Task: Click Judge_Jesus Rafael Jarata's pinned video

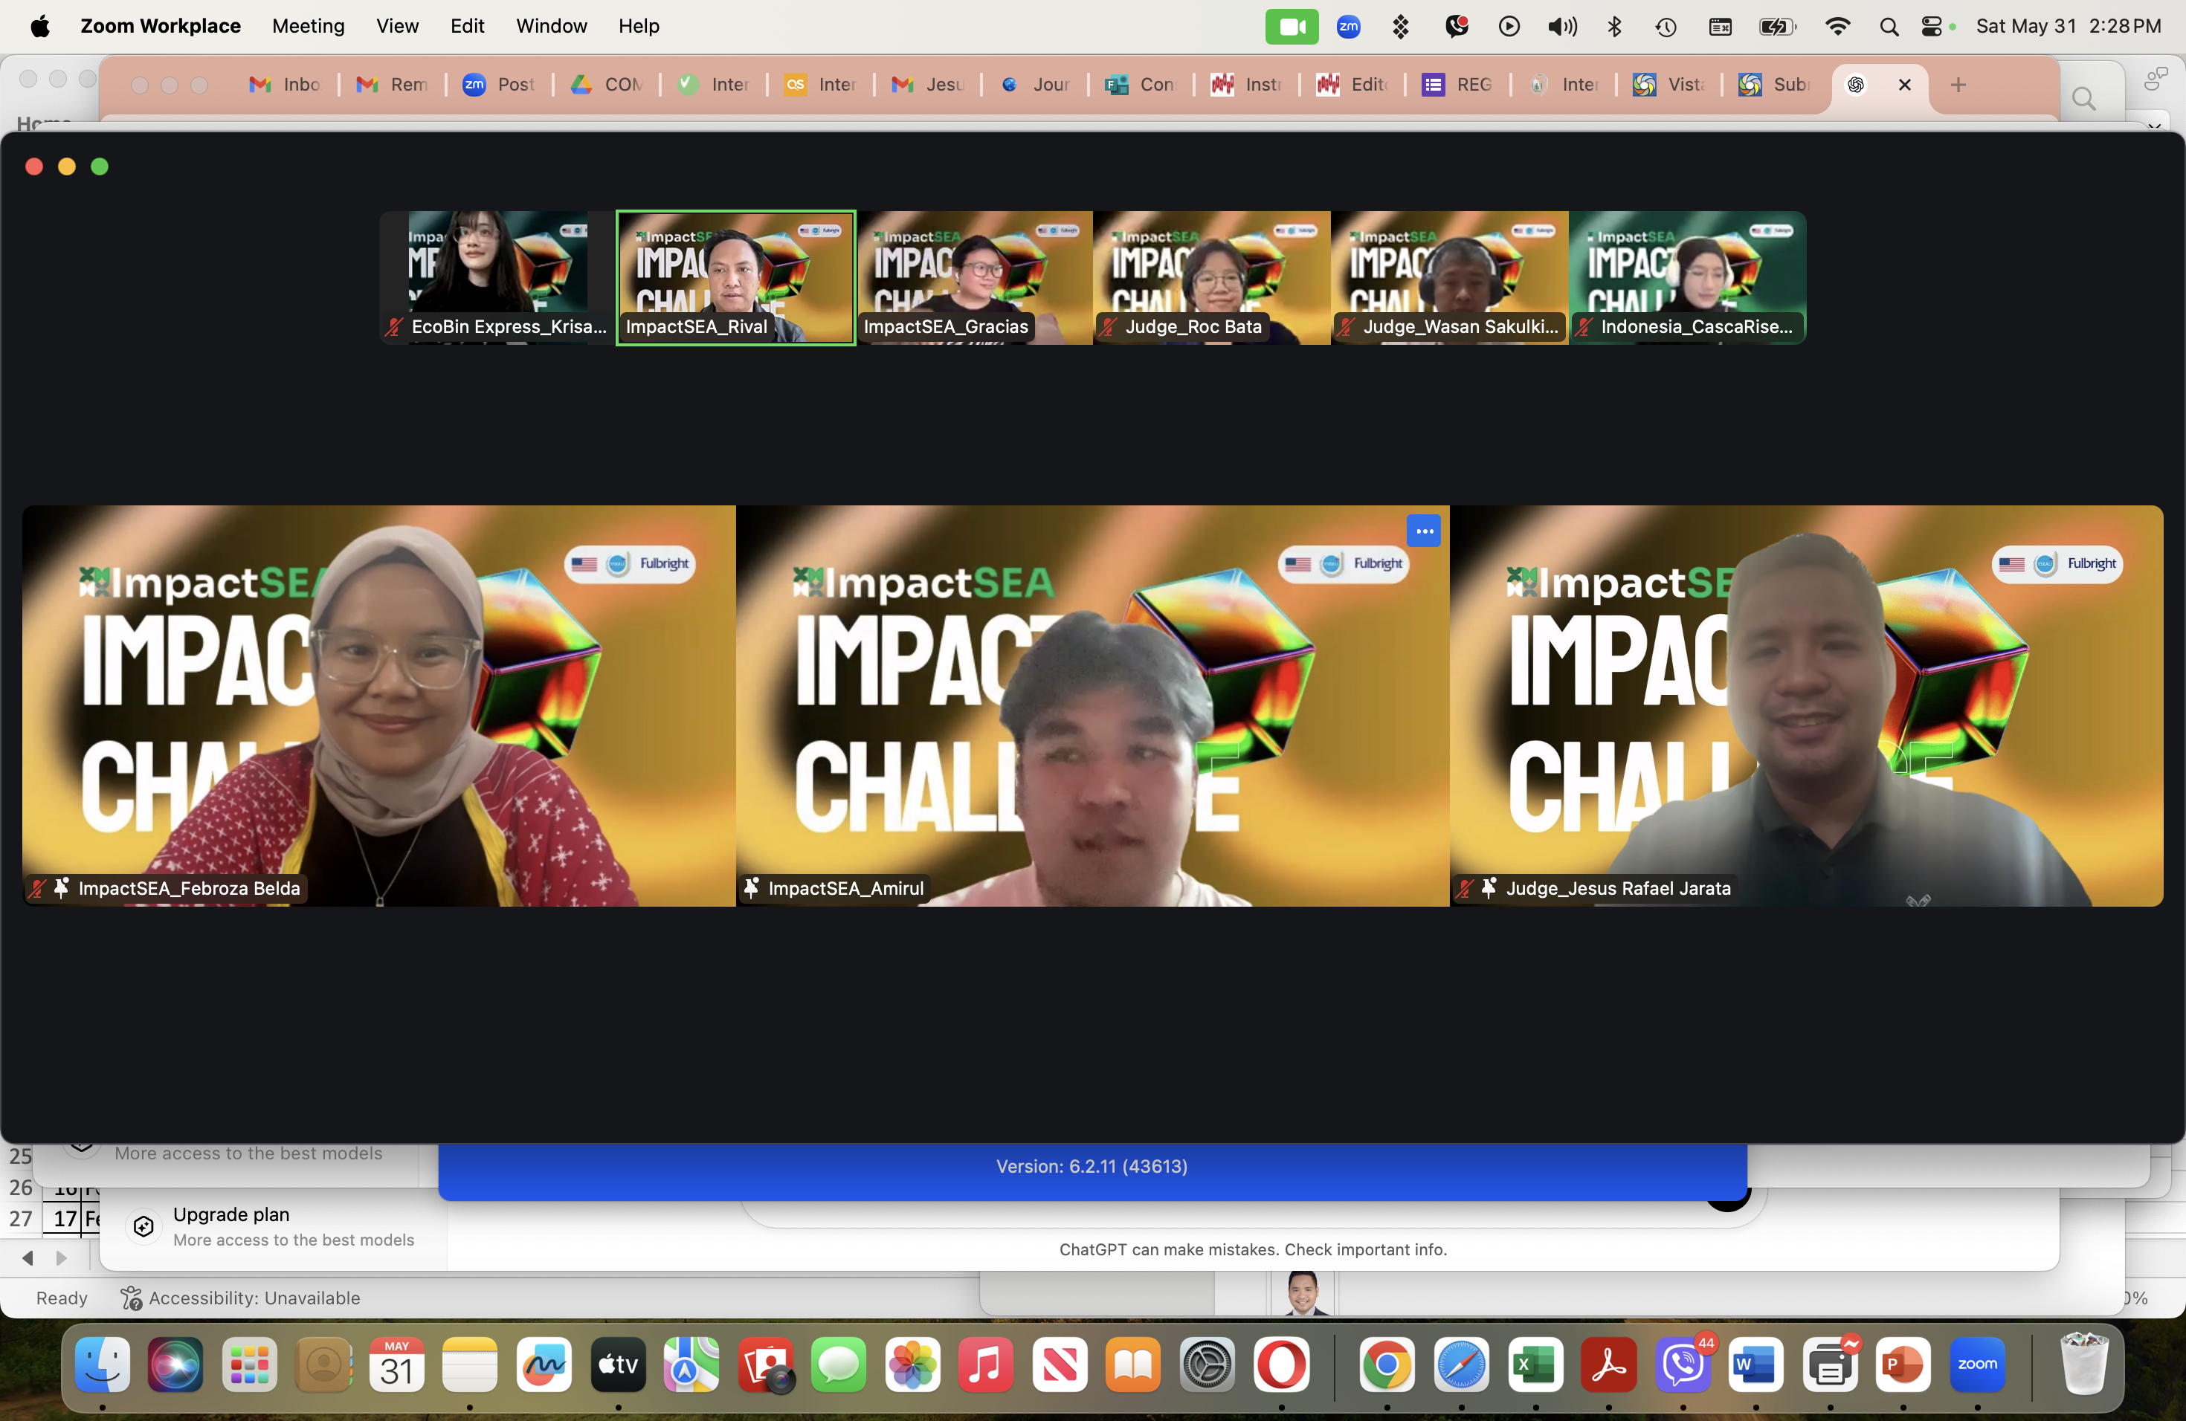Action: pyautogui.click(x=1806, y=706)
